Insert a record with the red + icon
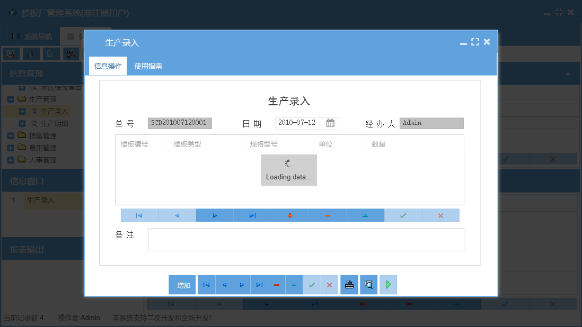 290,215
